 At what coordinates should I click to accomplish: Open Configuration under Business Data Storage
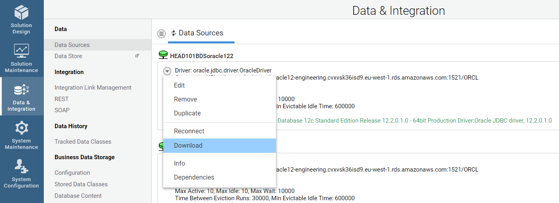72,173
